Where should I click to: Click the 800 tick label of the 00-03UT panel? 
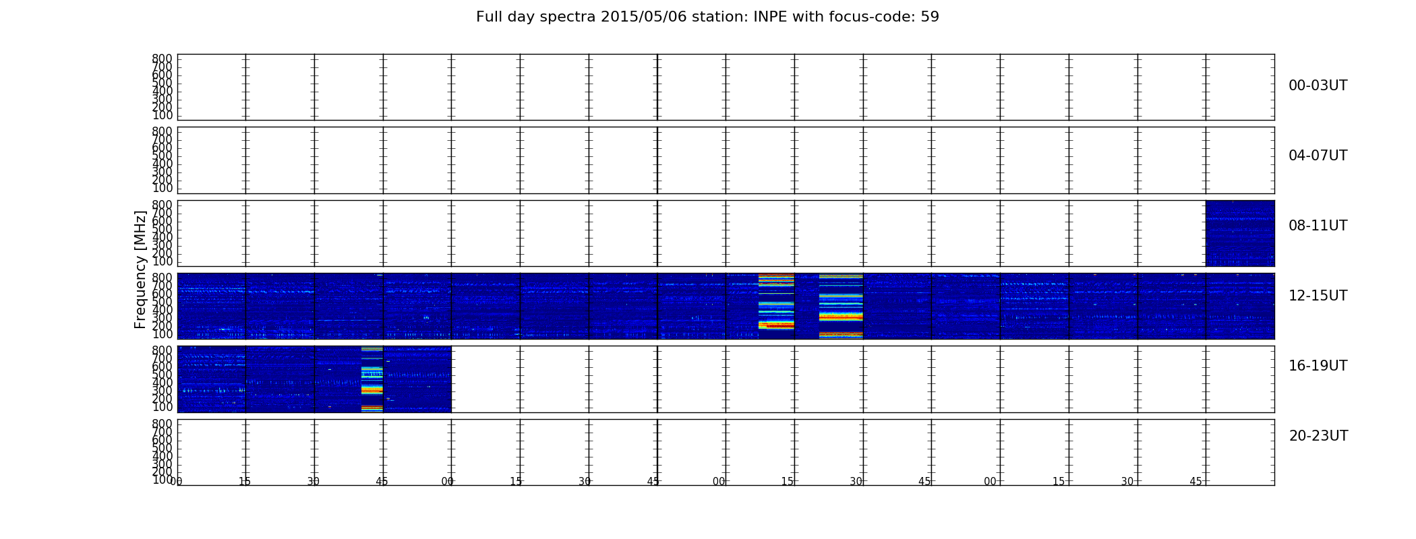tap(162, 59)
